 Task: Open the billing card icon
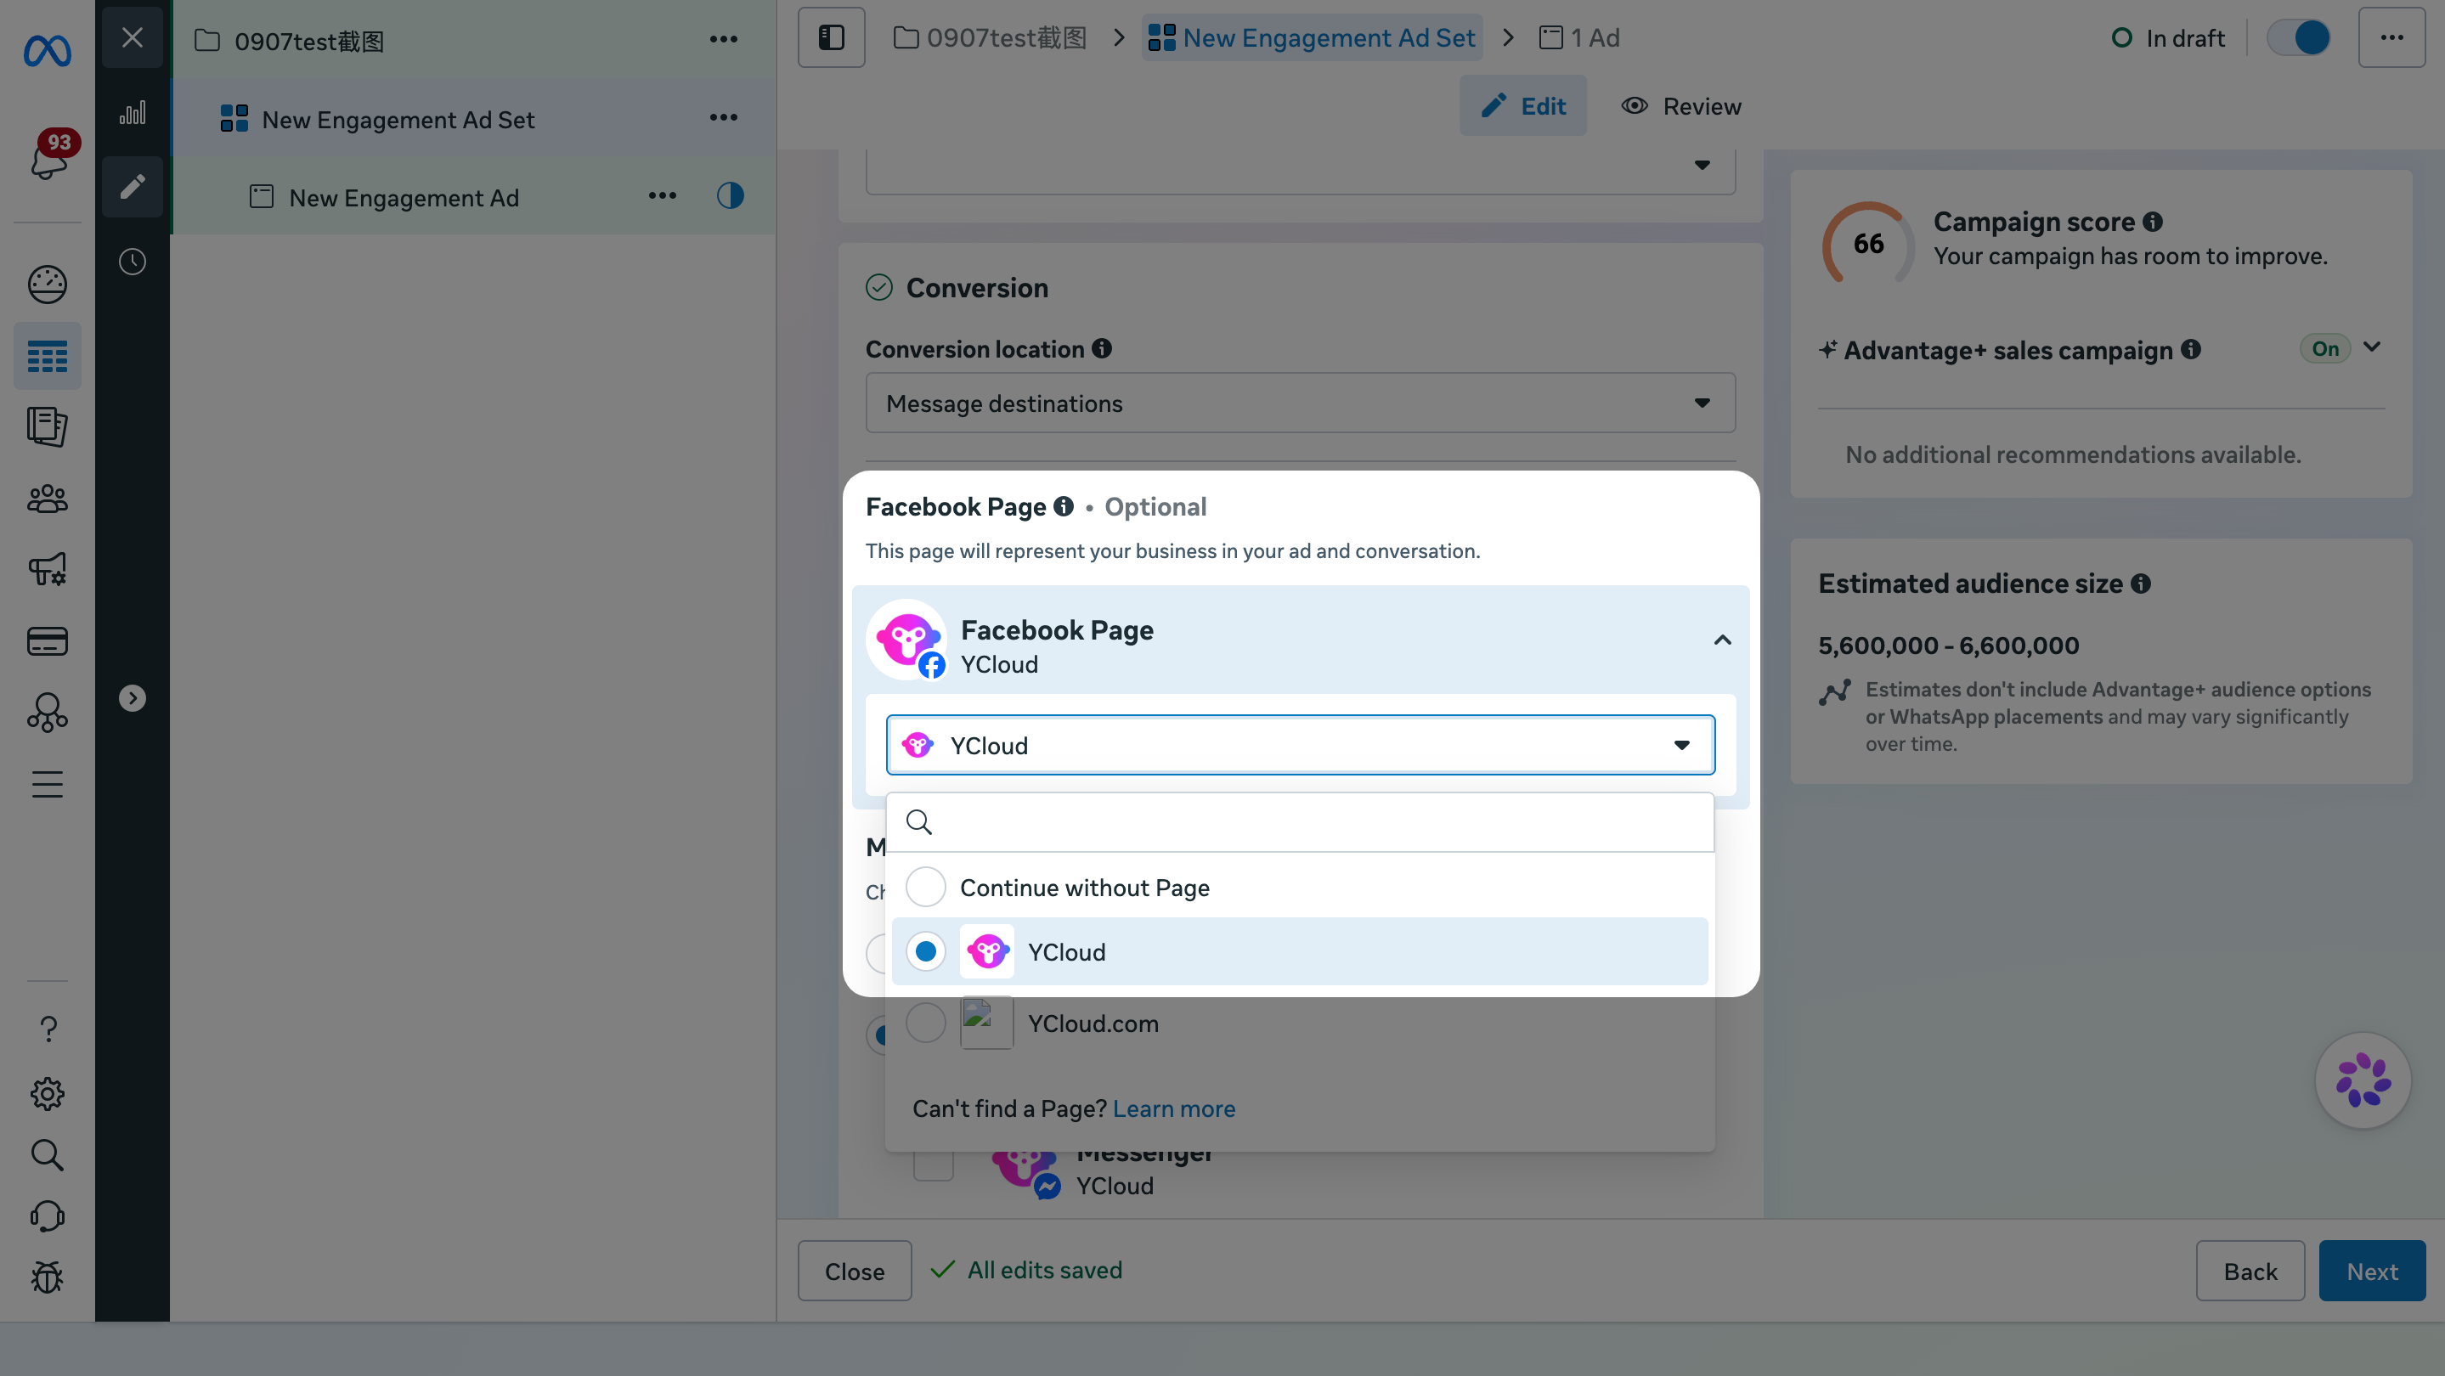47,641
